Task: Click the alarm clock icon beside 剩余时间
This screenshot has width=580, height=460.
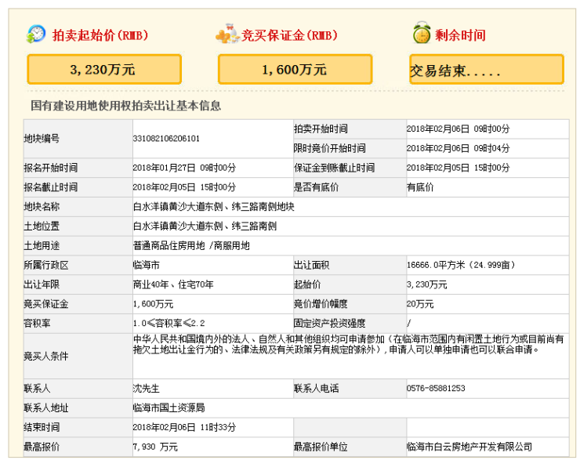Action: (422, 33)
